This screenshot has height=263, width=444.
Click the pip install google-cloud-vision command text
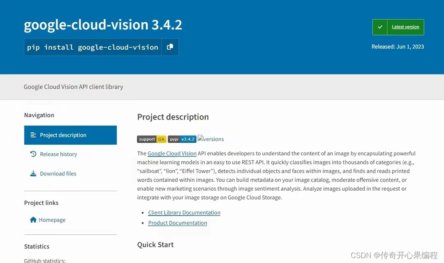click(x=92, y=47)
